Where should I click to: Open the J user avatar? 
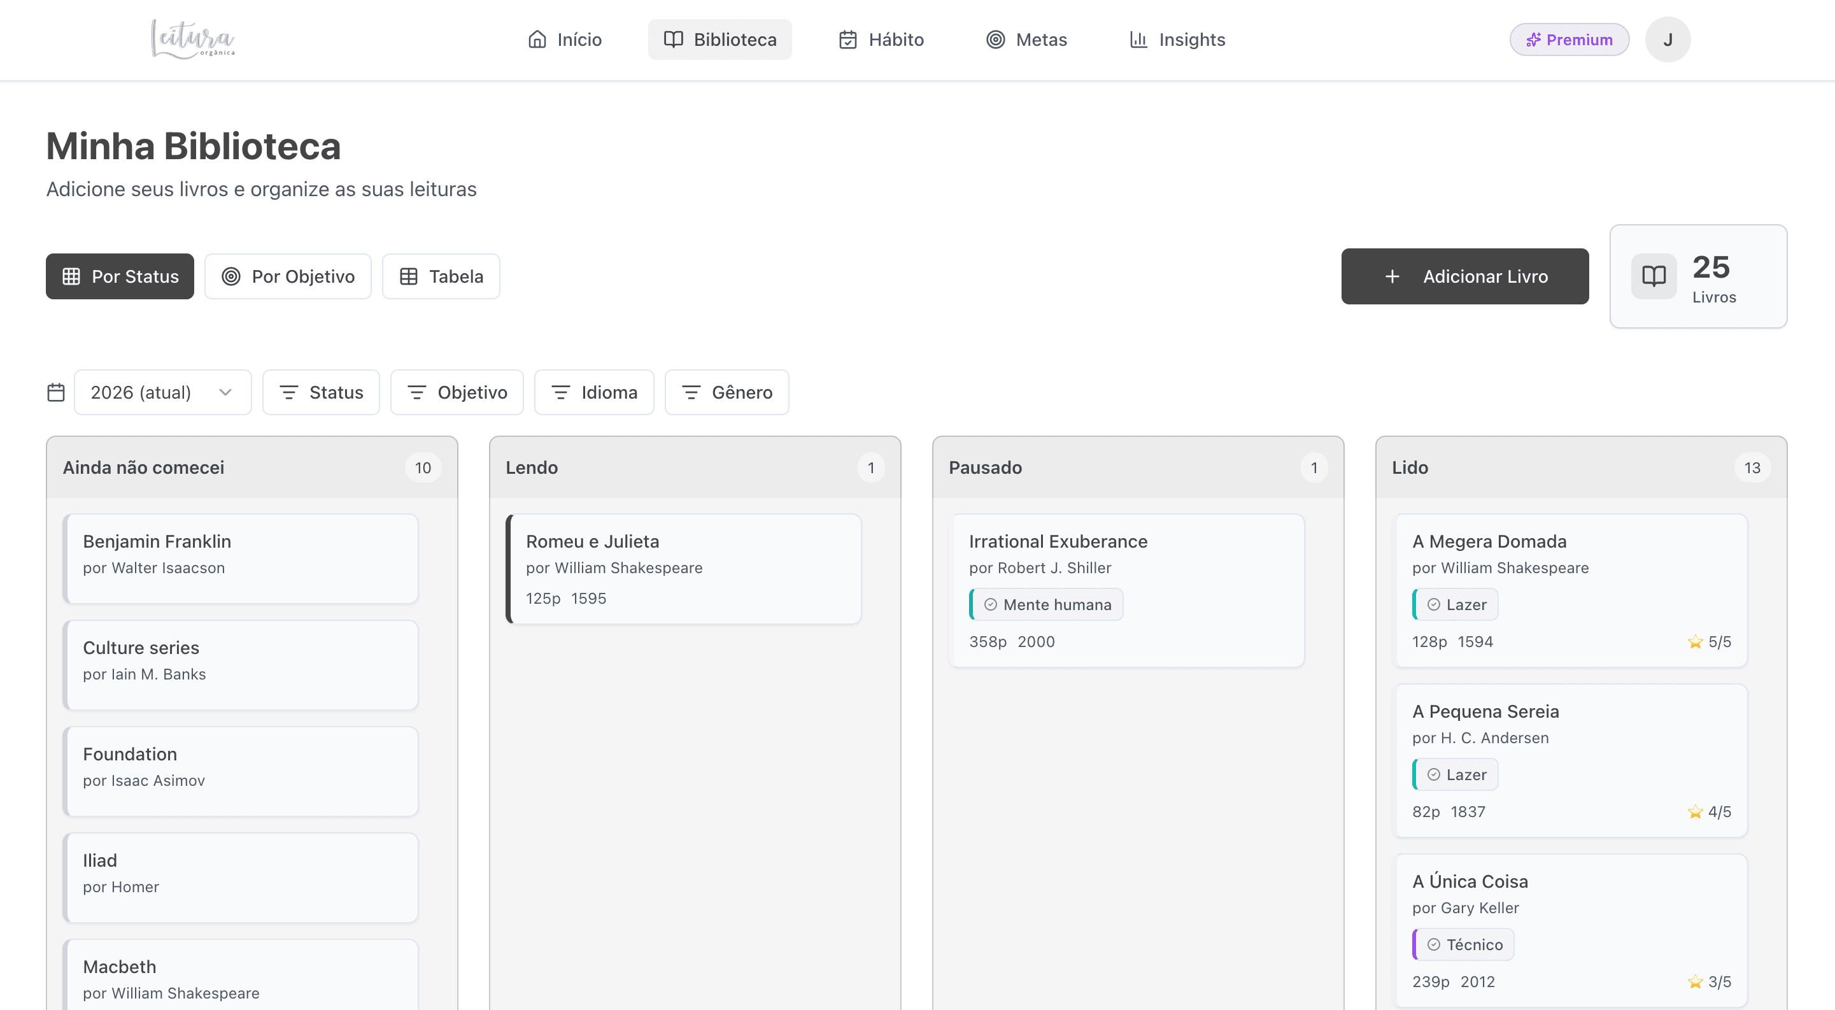(x=1668, y=39)
